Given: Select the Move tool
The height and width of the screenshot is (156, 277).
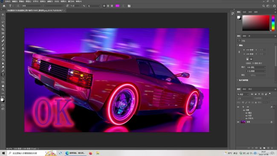Looking at the screenshot, I should [x=3, y=14].
